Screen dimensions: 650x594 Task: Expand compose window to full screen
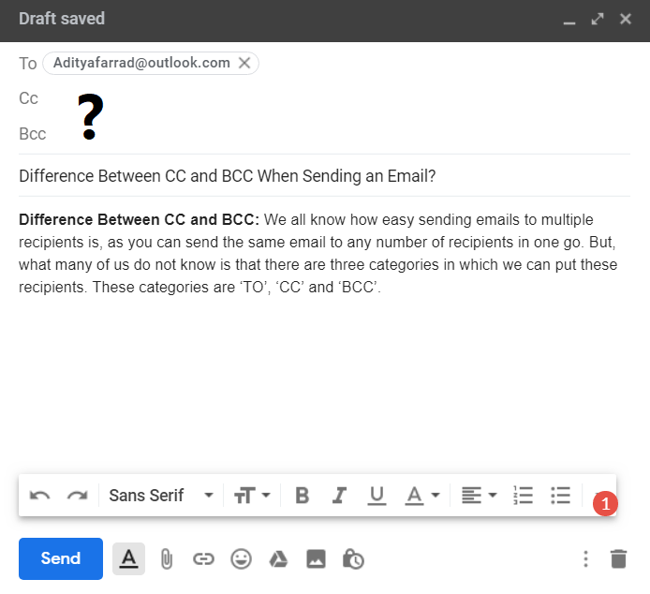pos(598,19)
